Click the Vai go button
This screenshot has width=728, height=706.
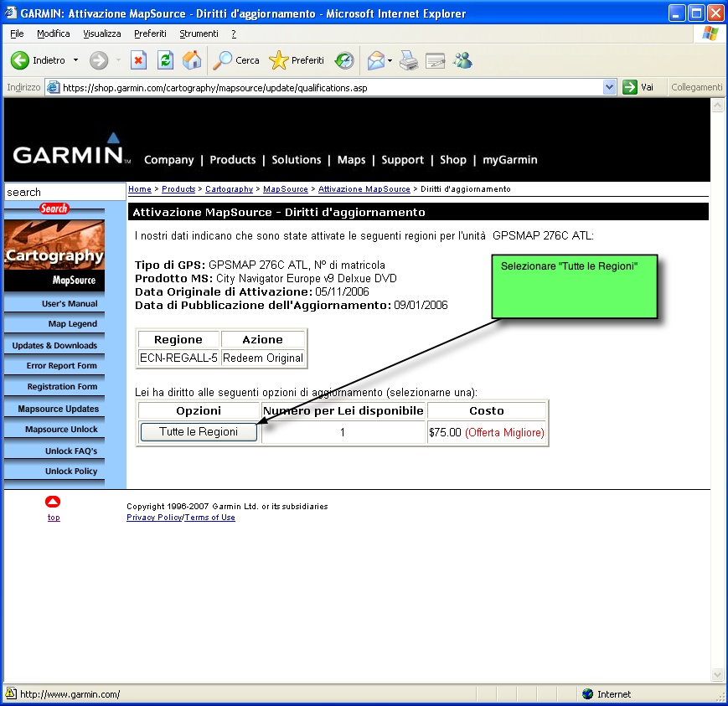click(638, 87)
